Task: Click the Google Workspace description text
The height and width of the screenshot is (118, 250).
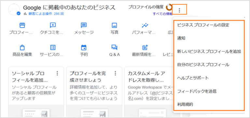Action: coord(150,93)
